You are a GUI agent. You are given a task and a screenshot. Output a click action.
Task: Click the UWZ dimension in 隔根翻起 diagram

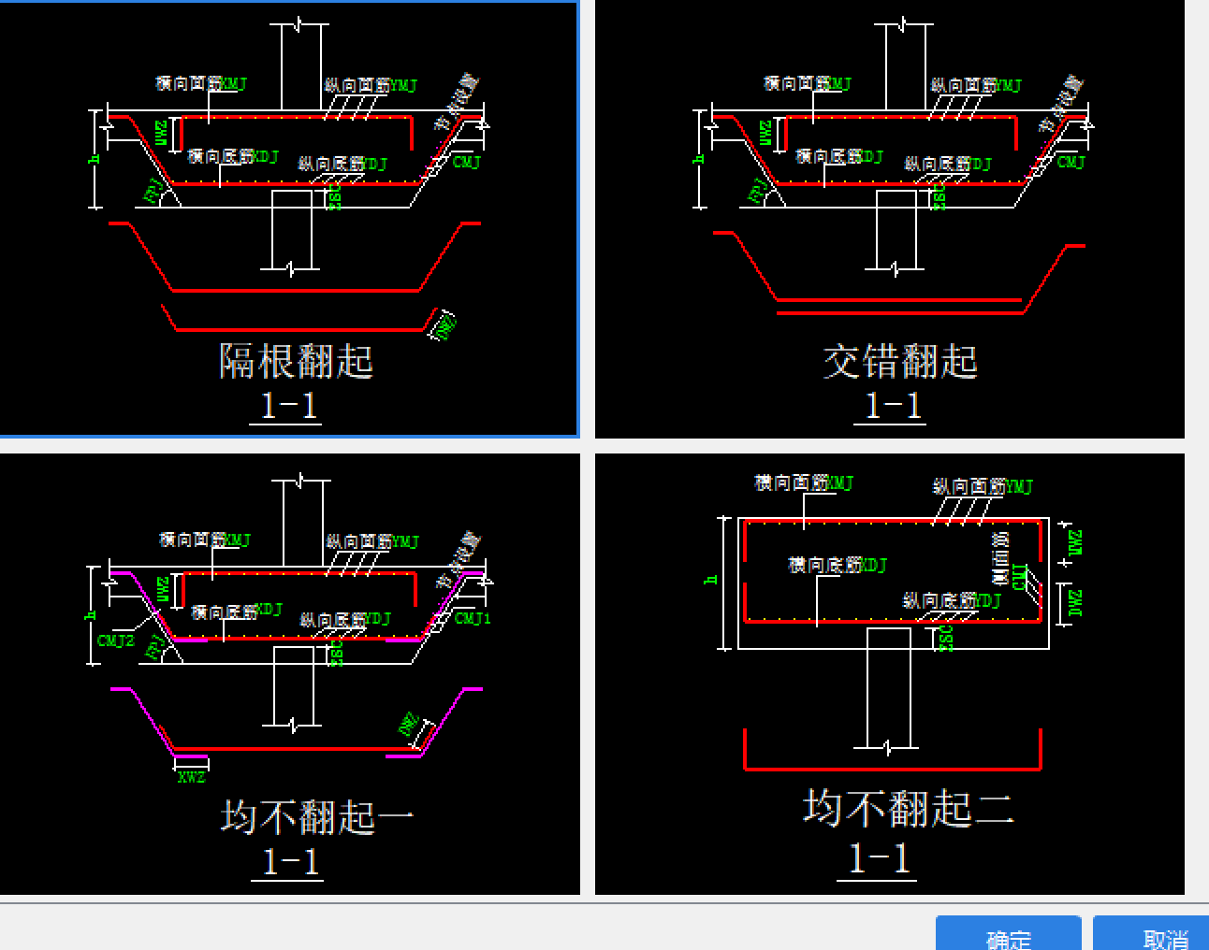(x=162, y=133)
